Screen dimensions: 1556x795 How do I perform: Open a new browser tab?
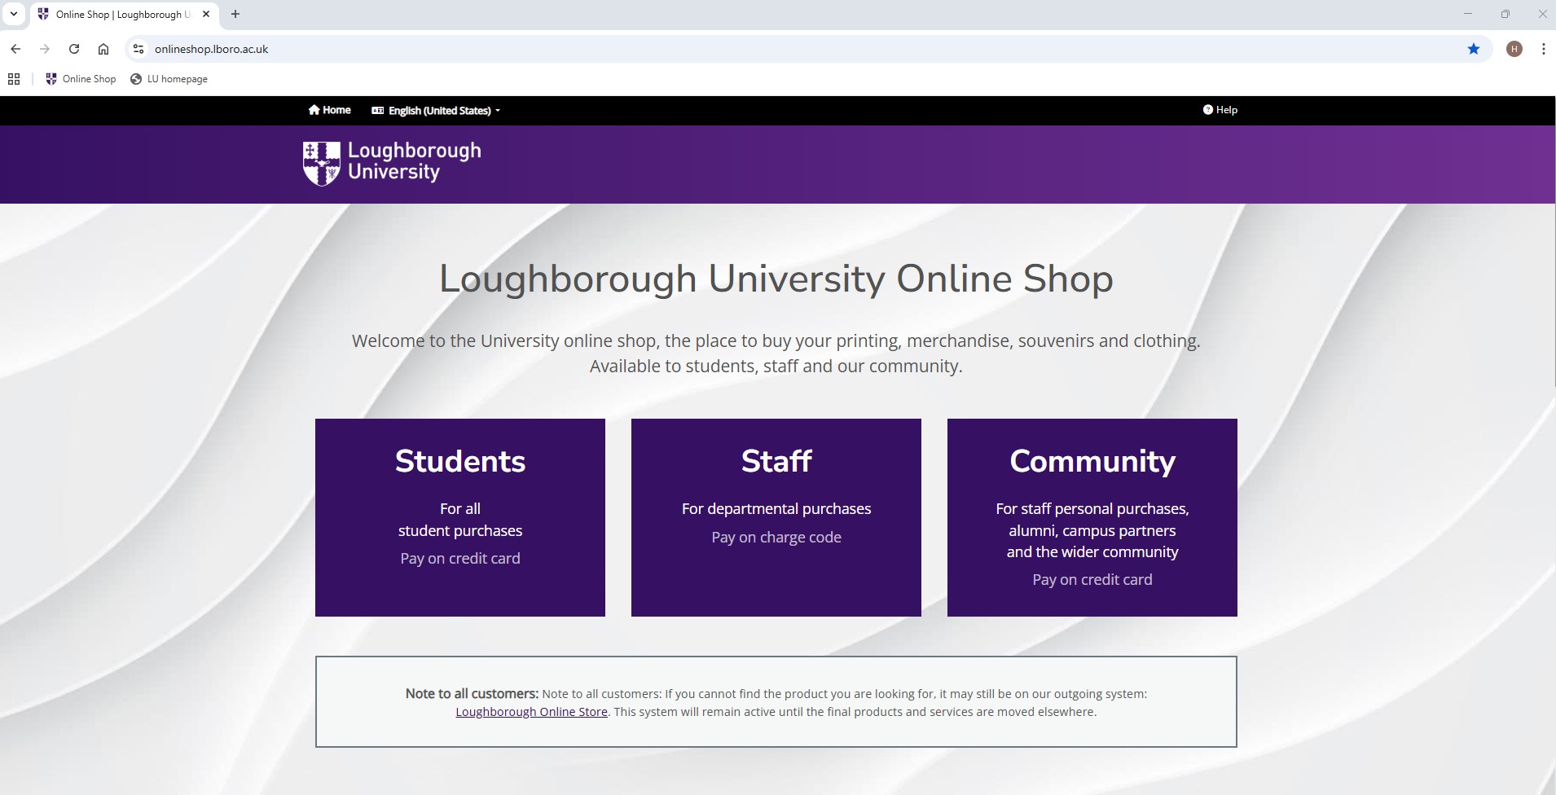[235, 14]
